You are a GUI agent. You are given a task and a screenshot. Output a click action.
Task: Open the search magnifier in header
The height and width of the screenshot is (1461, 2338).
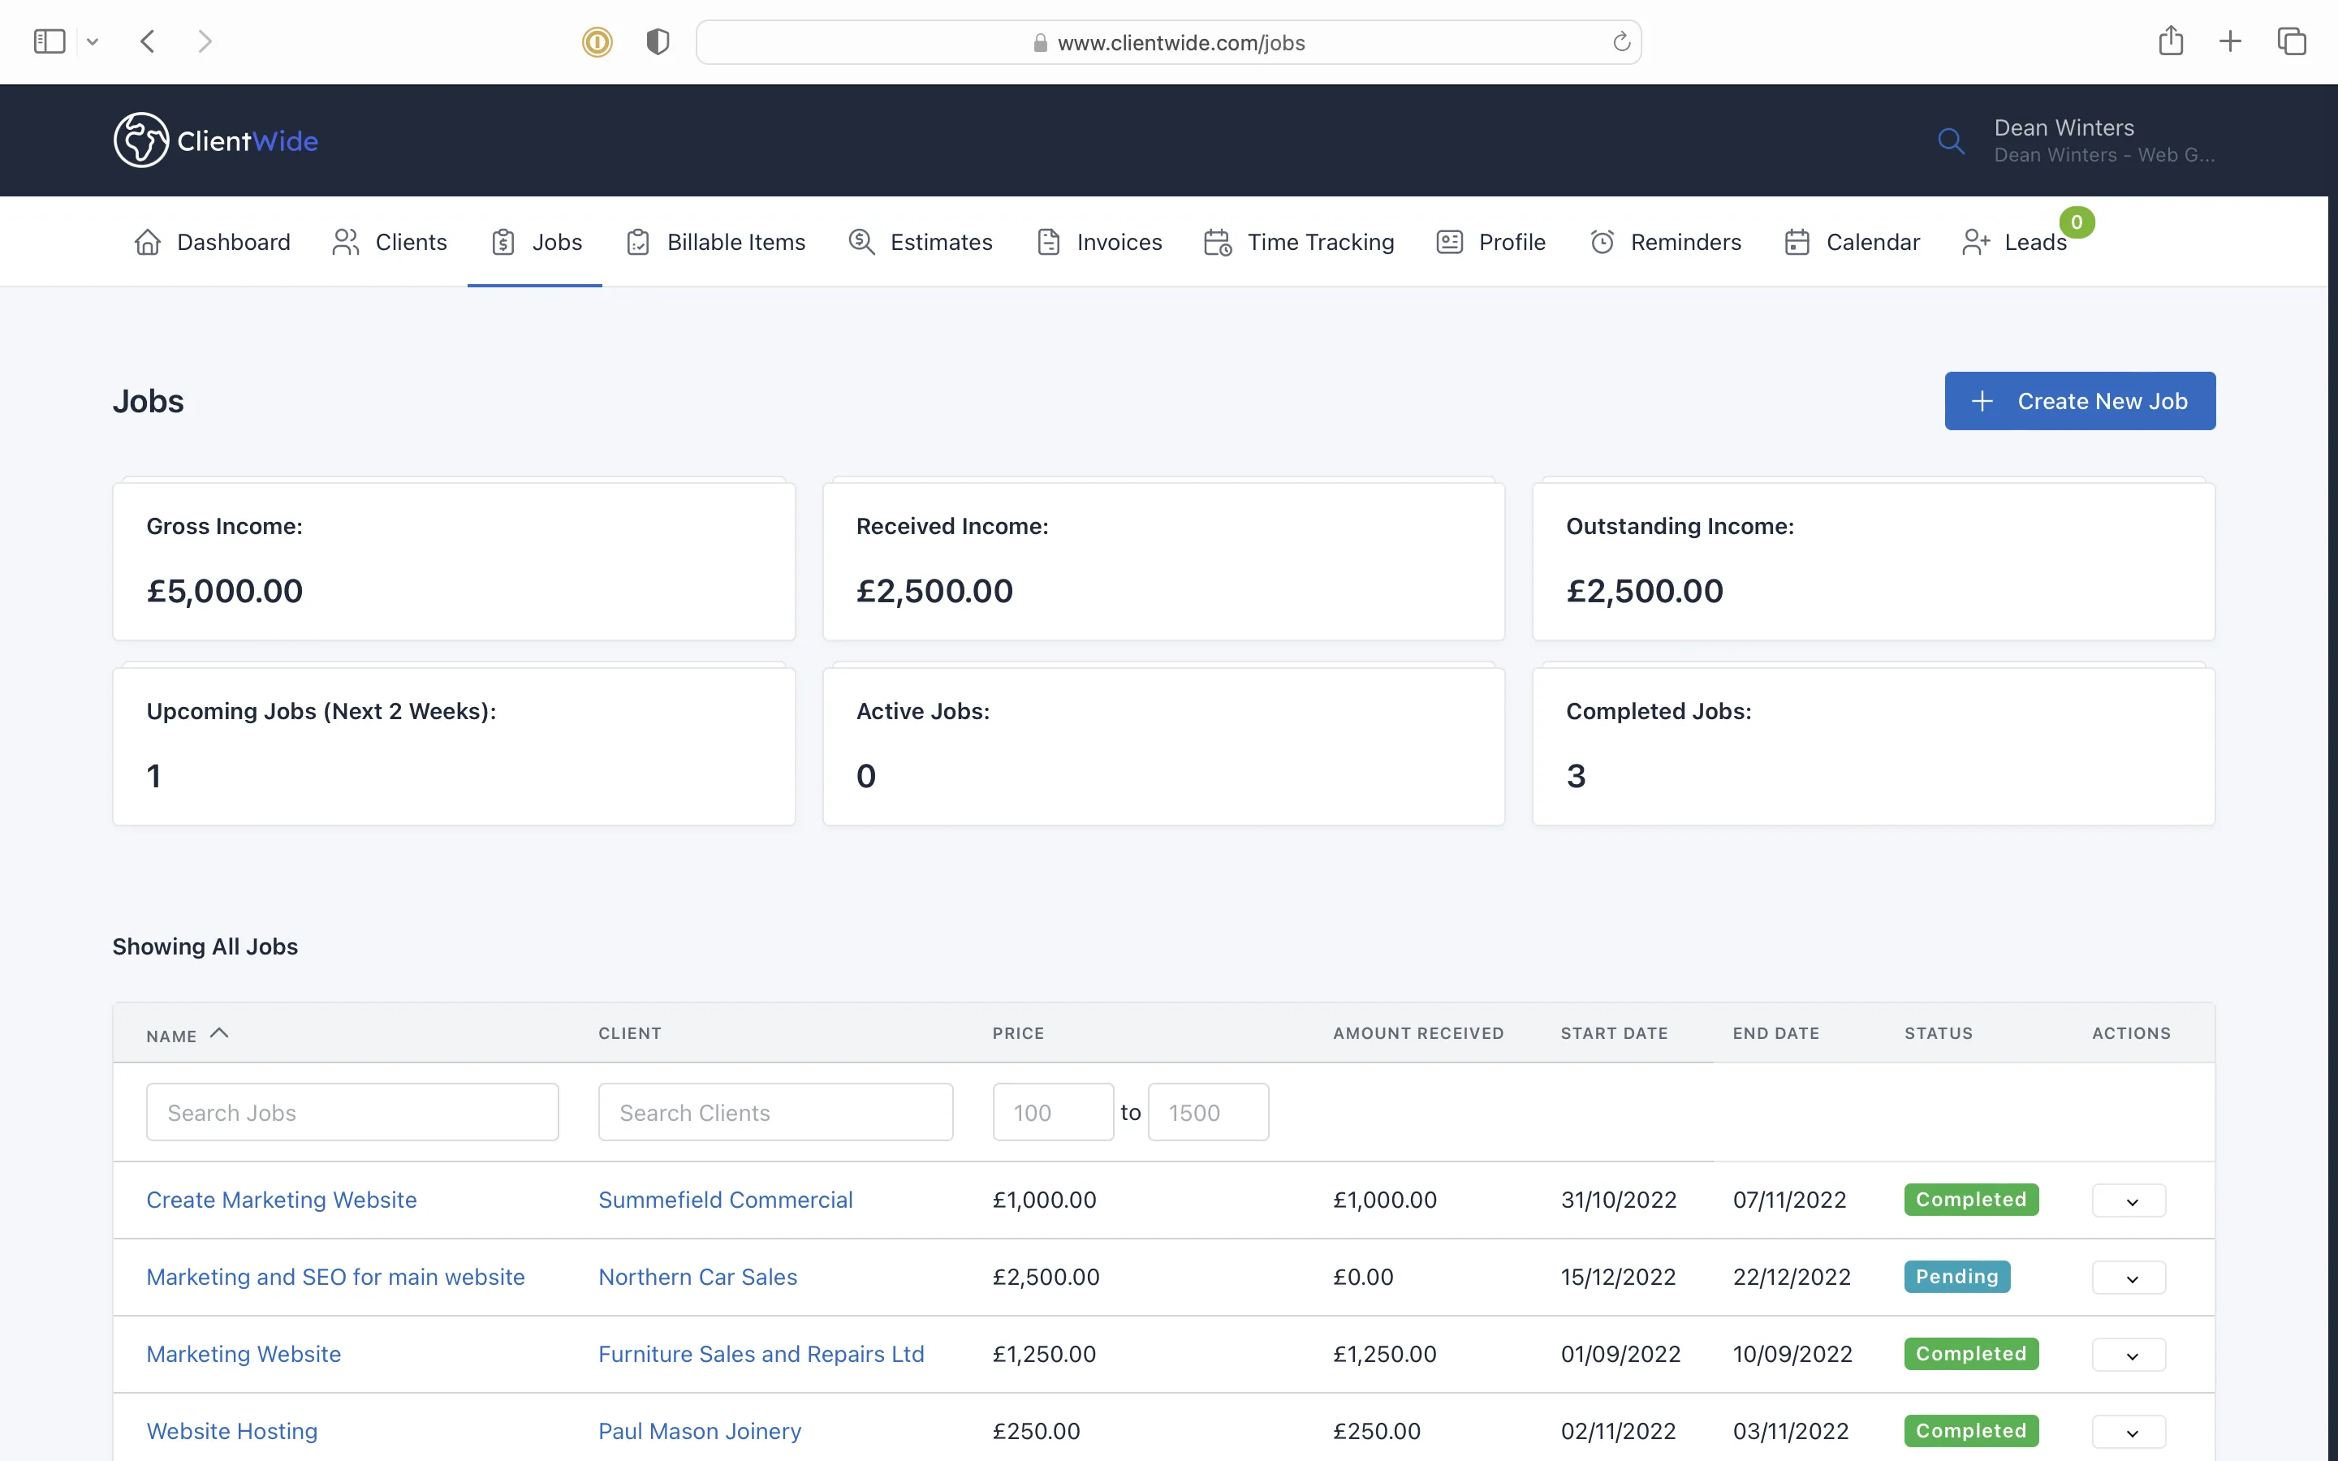click(1951, 141)
